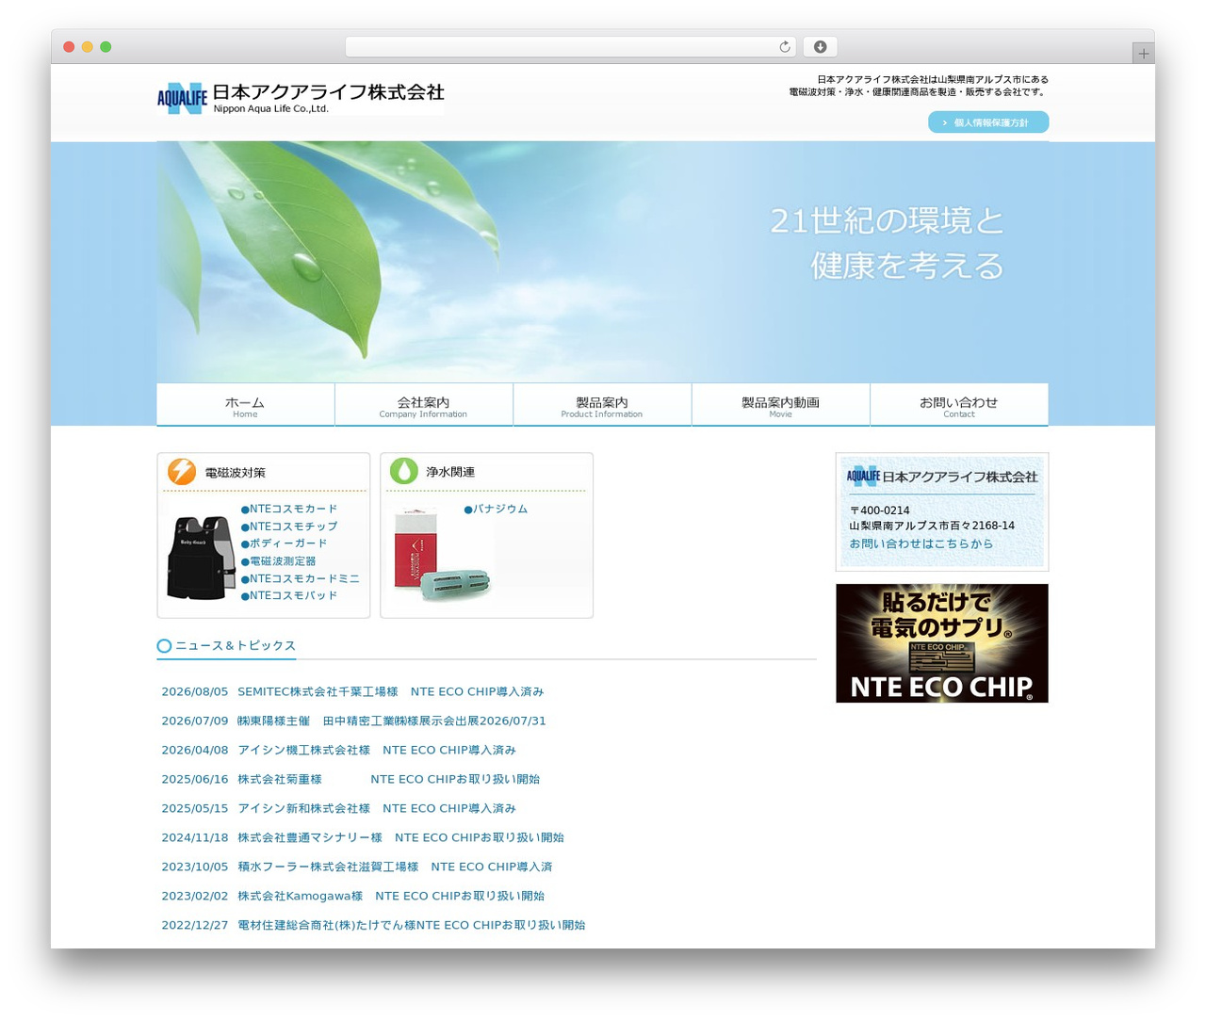Click お問い合わせはこちらから link in sidebar
Screen dimensions: 1206x1021
point(921,543)
